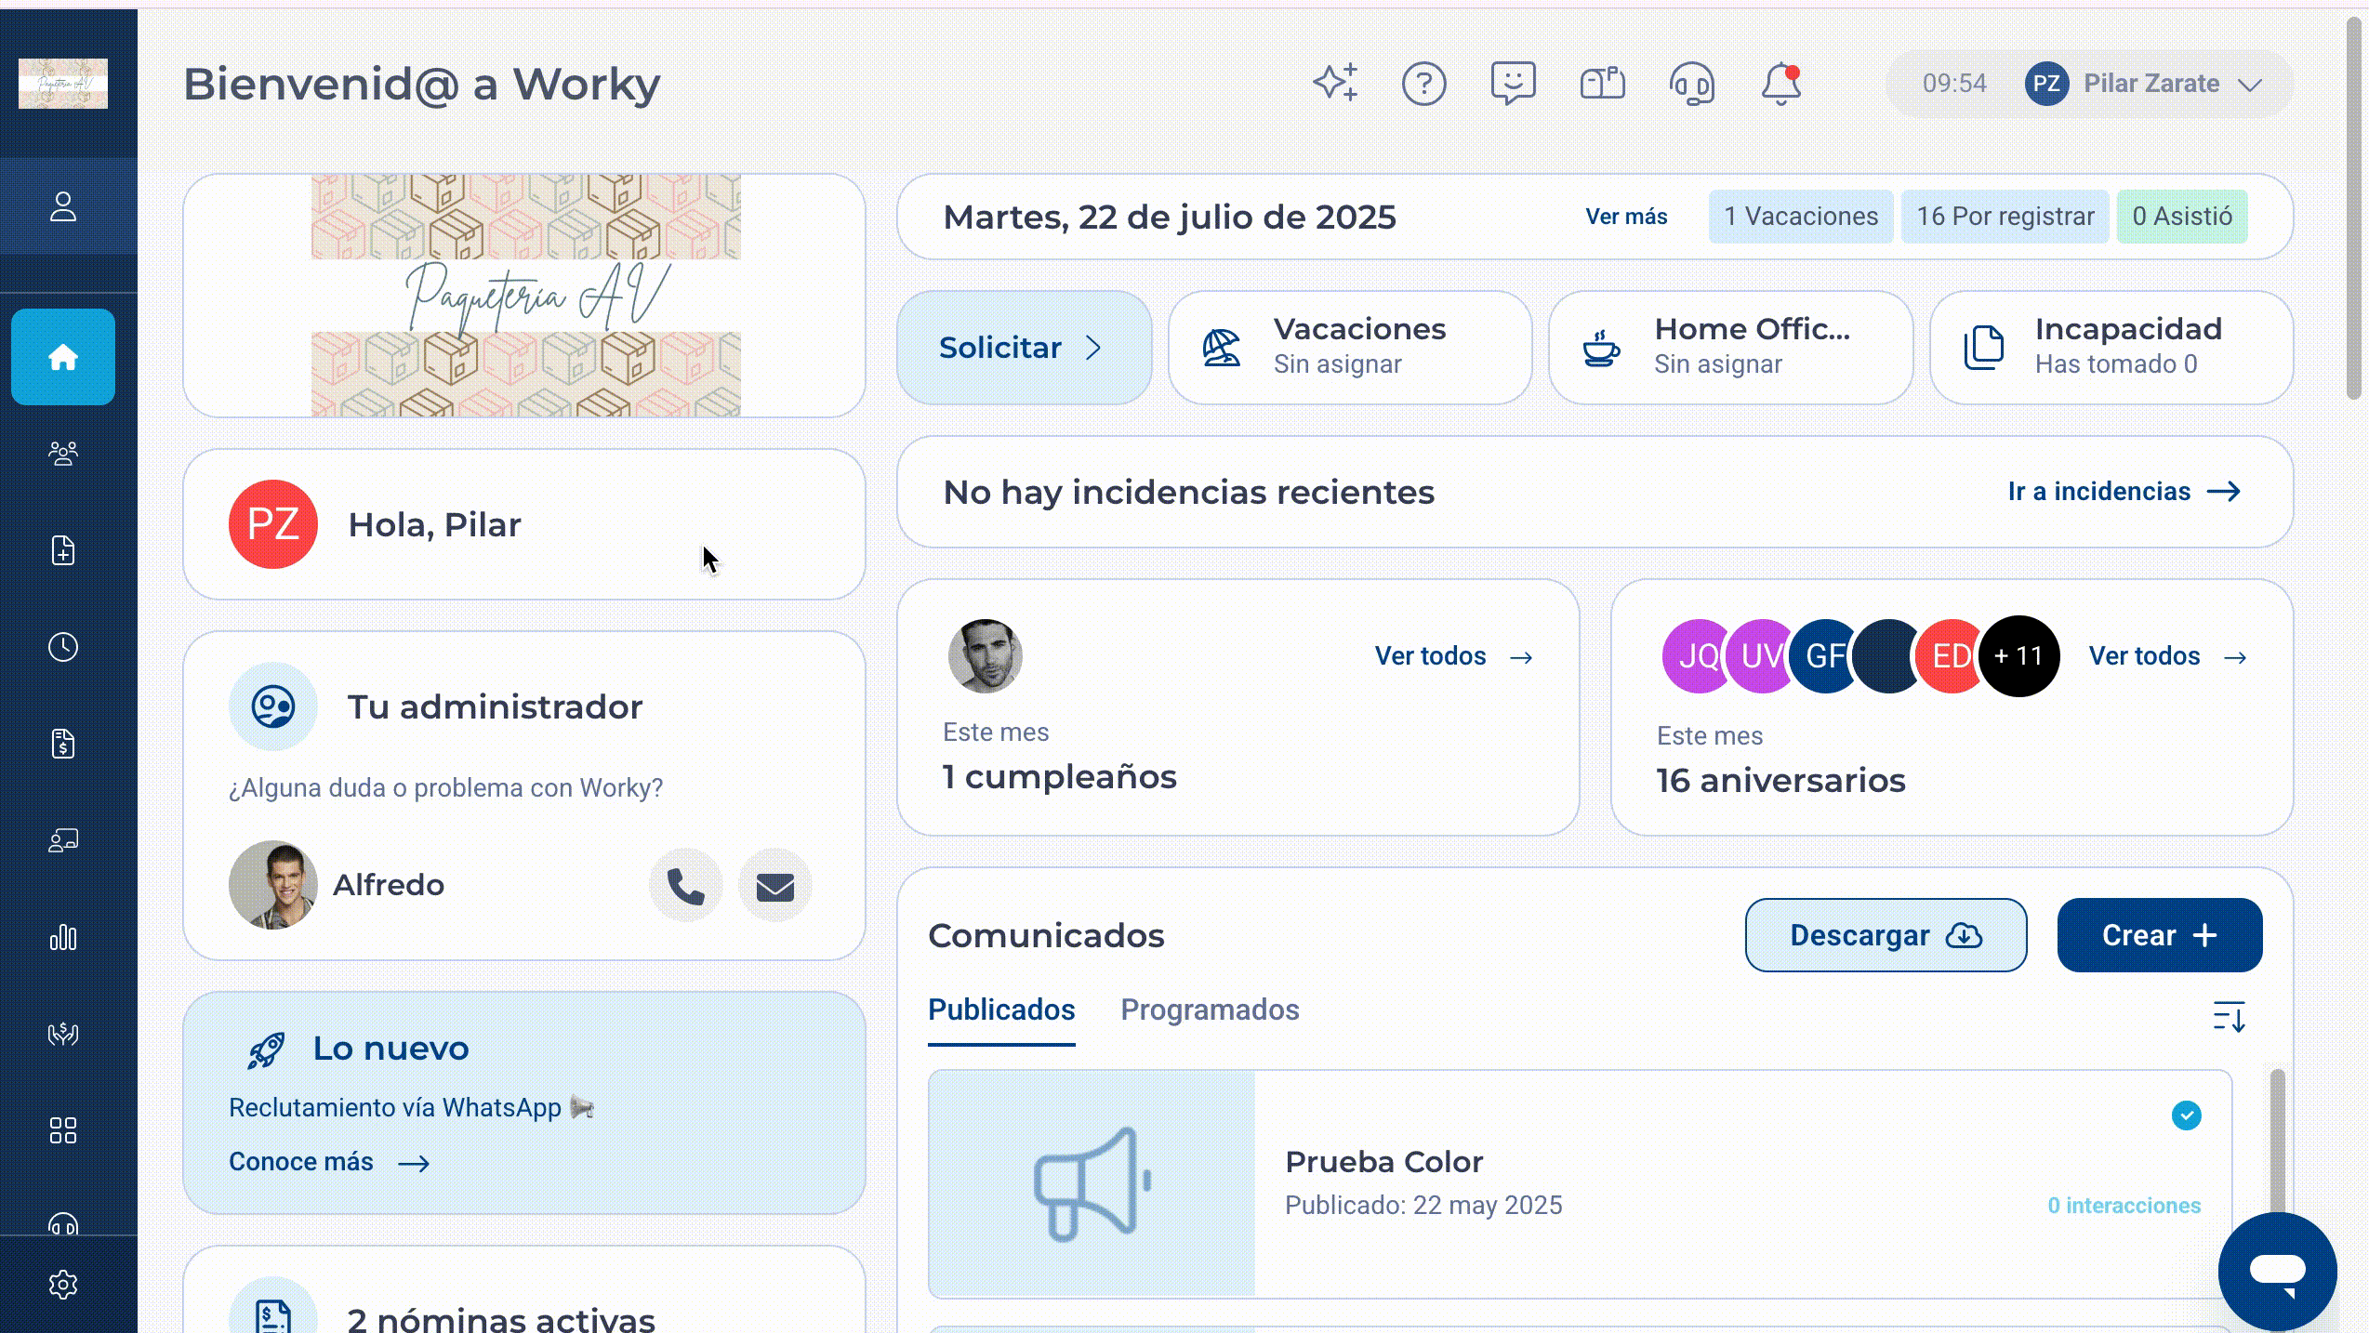
Task: Click the Solicitar button
Action: tap(1025, 348)
